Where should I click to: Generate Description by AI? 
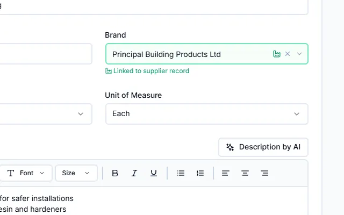(x=263, y=147)
